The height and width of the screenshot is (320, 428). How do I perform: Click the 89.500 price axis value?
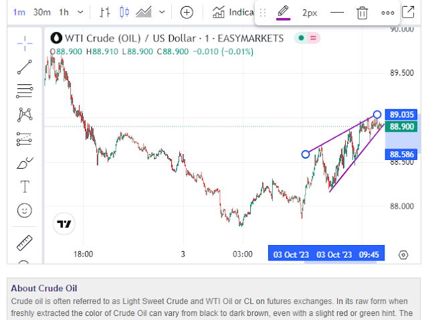tap(401, 73)
